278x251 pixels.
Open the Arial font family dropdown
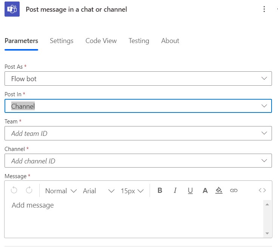[99, 191]
